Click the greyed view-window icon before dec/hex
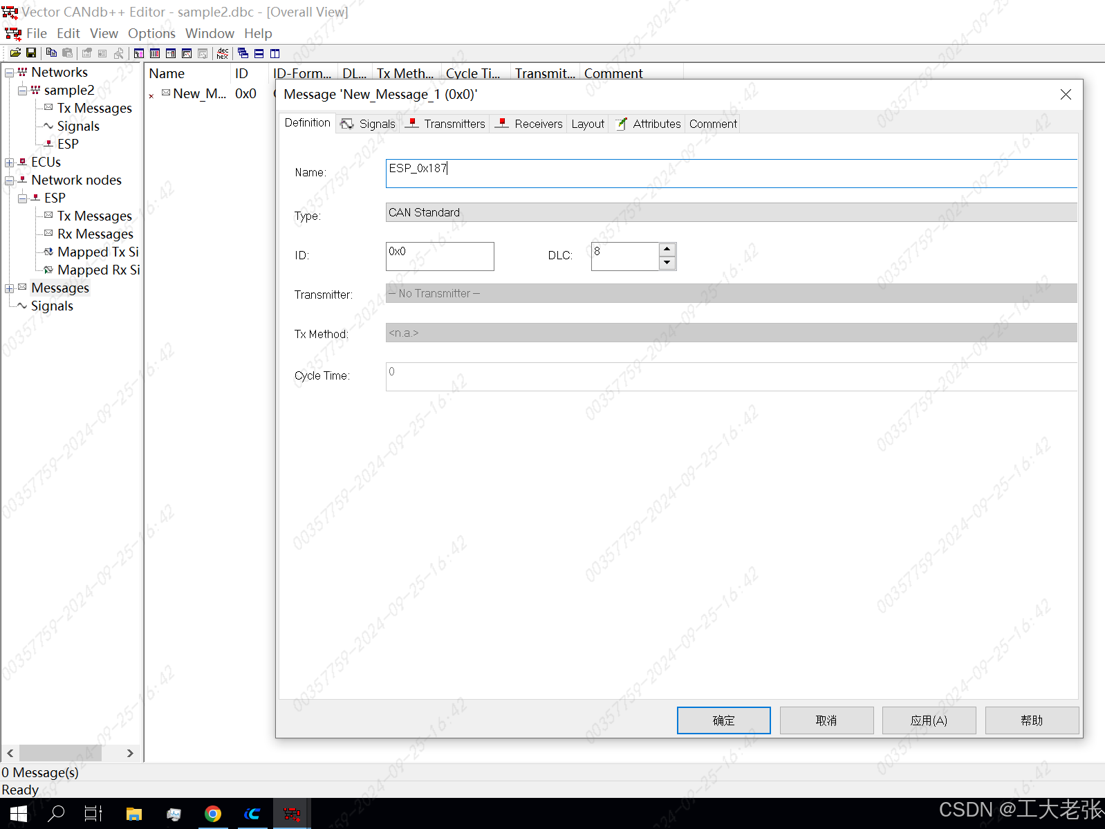This screenshot has width=1105, height=829. tap(203, 53)
